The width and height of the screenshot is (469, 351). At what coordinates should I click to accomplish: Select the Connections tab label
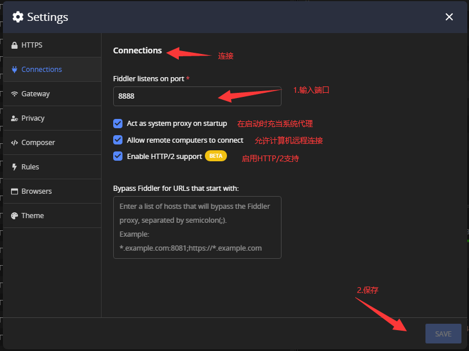[42, 70]
